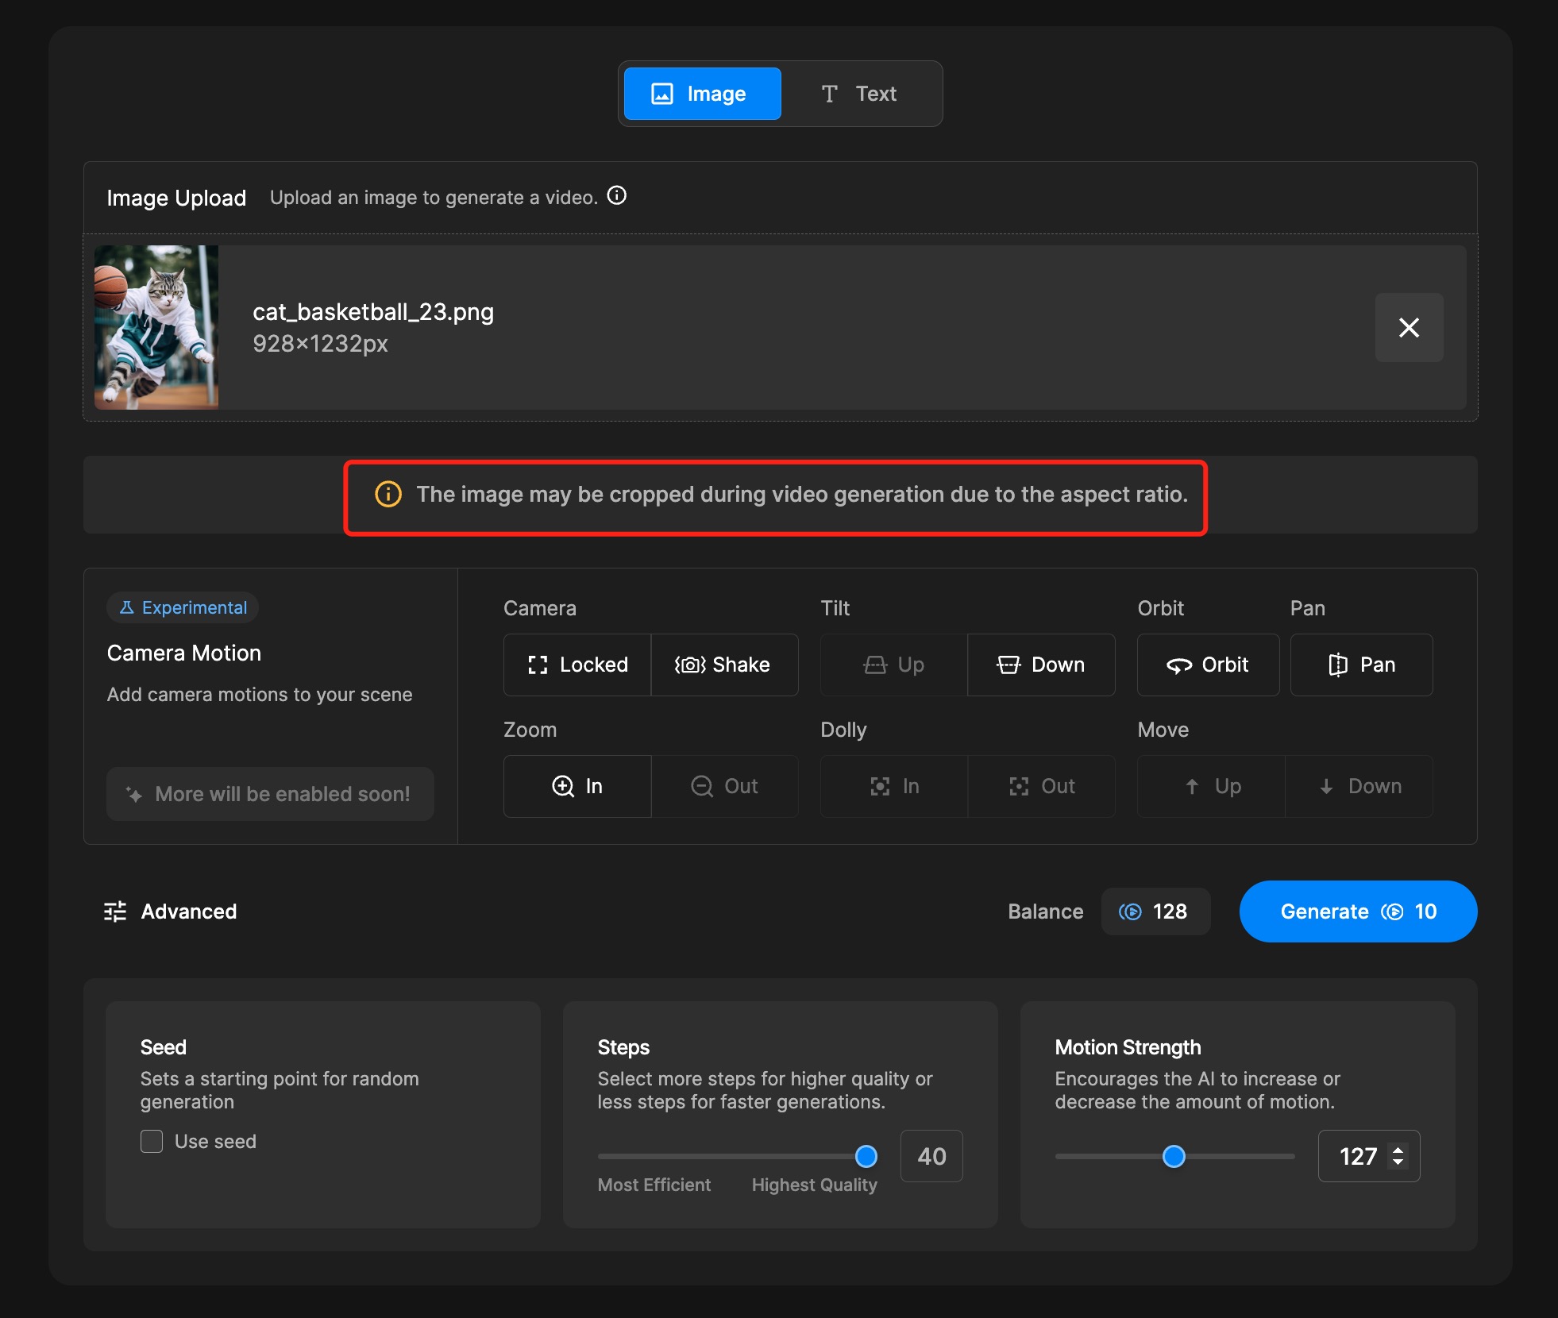1558x1318 pixels.
Task: Collapse the Advanced settings section
Action: pyautogui.click(x=188, y=911)
